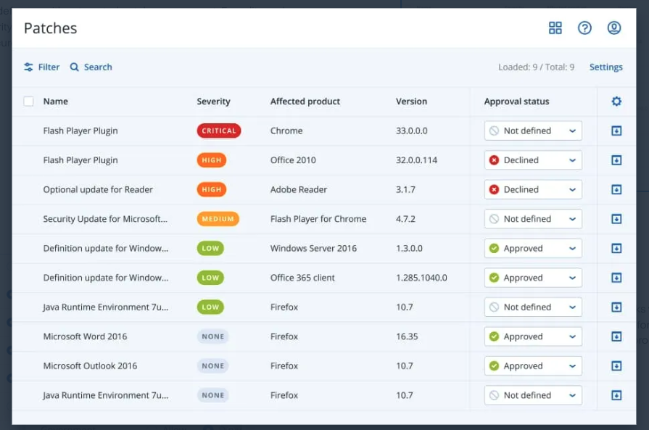Viewport: 649px width, 430px height.
Task: Install the Optional update for Reader patch
Action: (617, 189)
